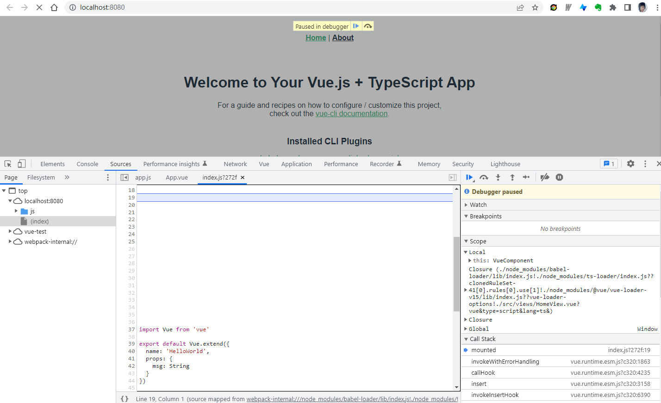Expand the js folder

[16, 211]
